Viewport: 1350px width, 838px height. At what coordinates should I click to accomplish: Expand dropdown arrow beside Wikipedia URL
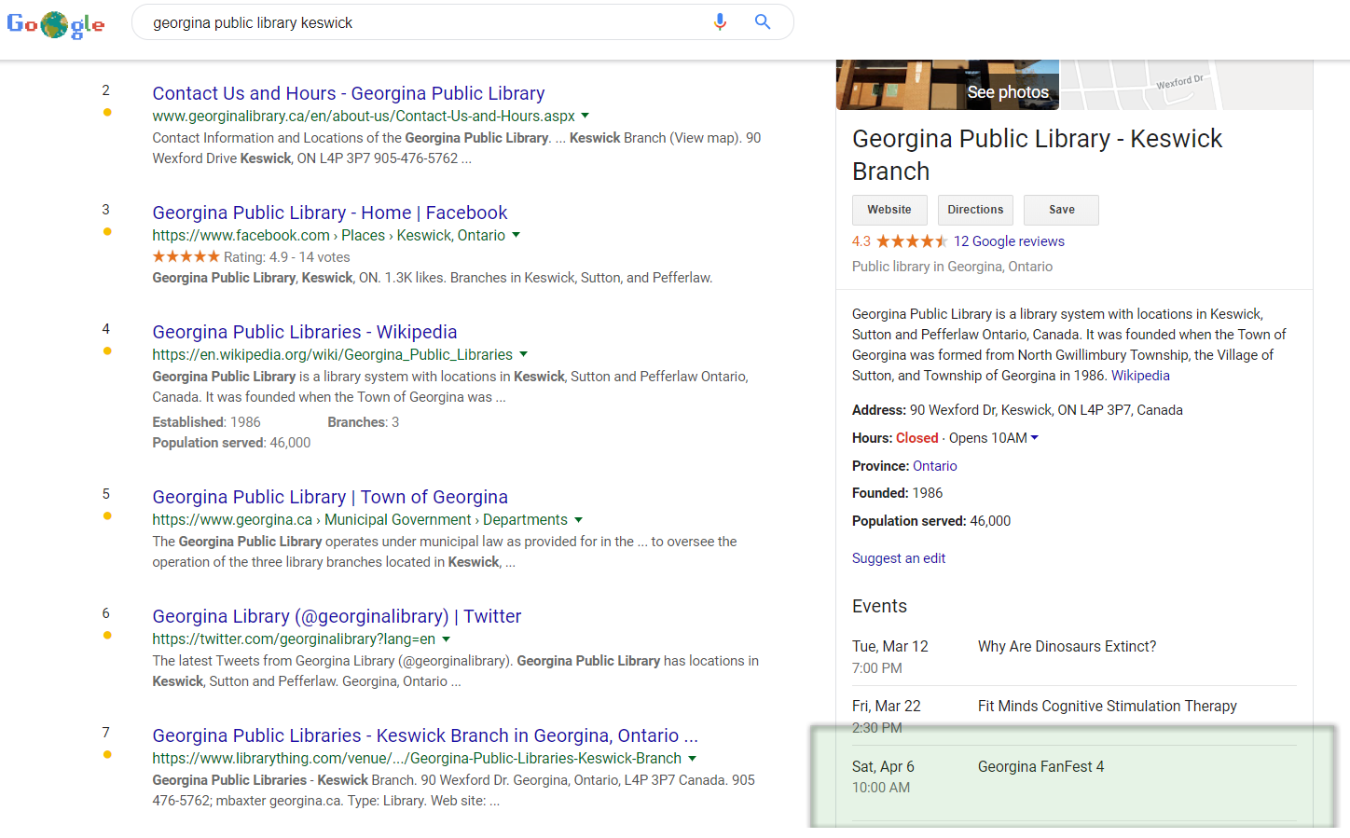[523, 354]
